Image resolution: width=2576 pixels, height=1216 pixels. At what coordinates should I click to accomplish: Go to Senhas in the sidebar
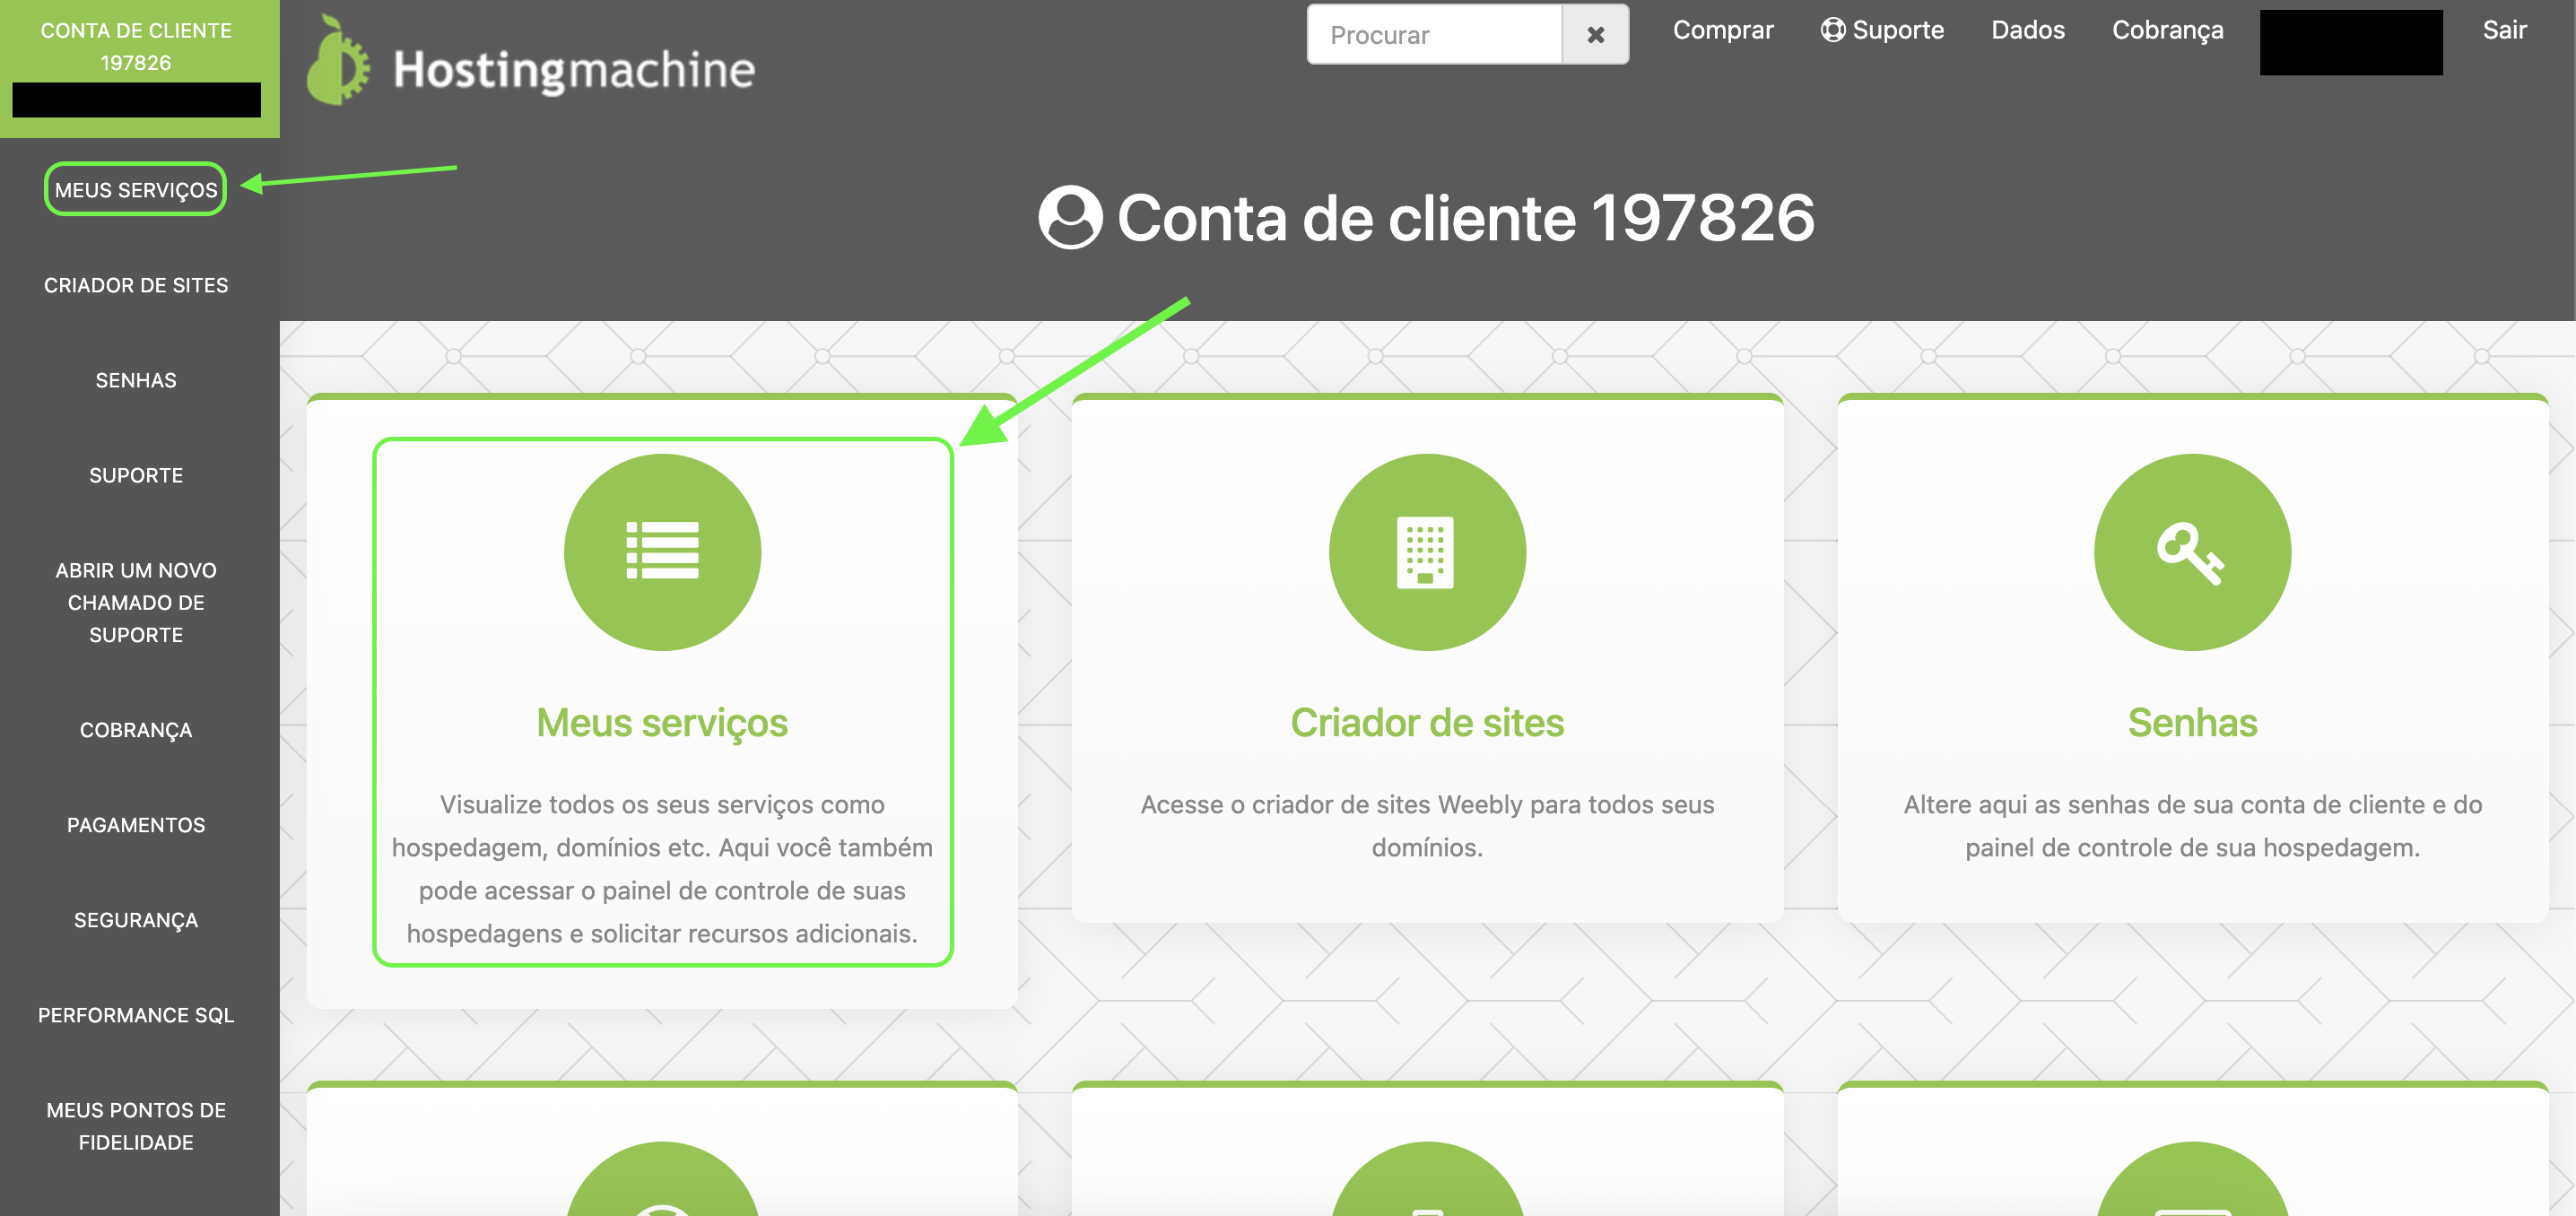tap(136, 380)
